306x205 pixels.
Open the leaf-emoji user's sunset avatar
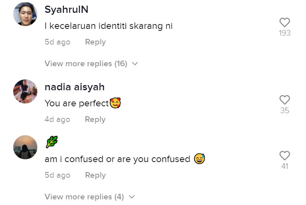(x=25, y=147)
